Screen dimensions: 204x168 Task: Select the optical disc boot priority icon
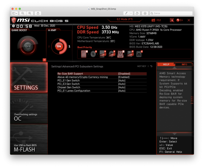pos(93,54)
